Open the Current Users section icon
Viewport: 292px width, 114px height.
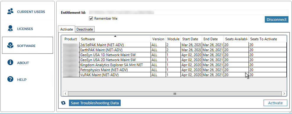(x=10, y=11)
